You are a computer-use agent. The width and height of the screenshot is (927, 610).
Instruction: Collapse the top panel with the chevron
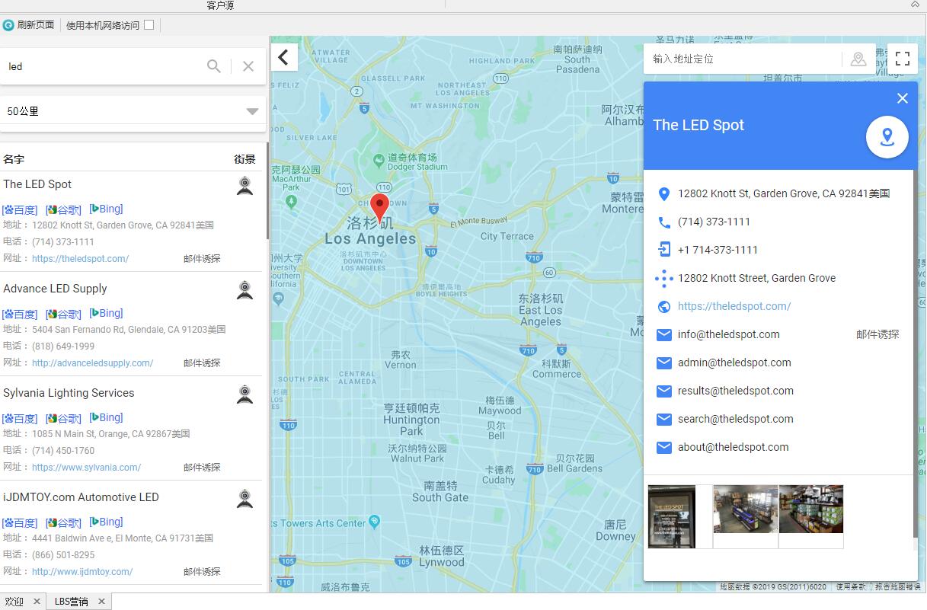coord(915,5)
